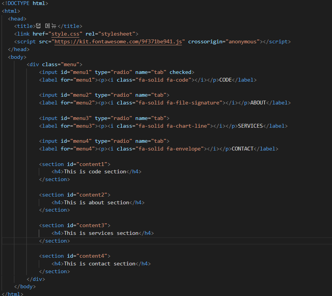This screenshot has width=332, height=296.
Task: Click the 'fa-solid fa-chart-line' class string
Action: [x=173, y=126]
